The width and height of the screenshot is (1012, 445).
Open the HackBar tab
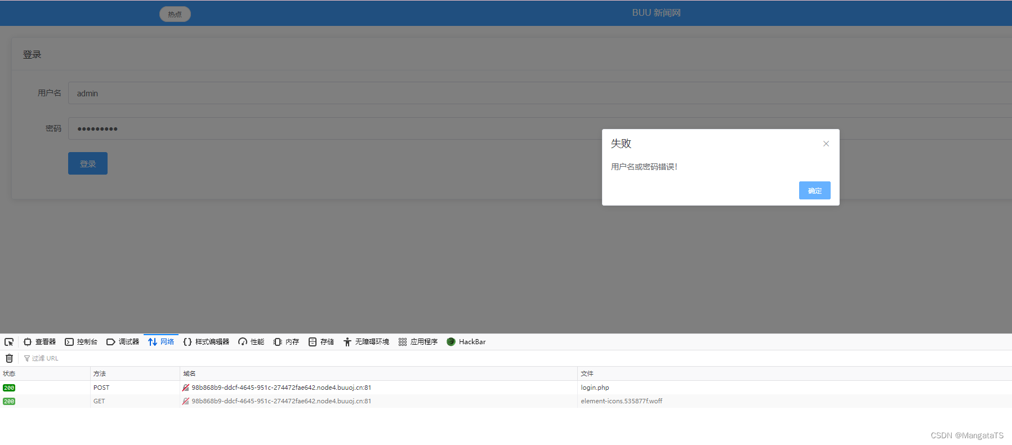tap(466, 342)
